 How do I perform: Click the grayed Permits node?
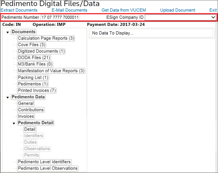pos(32,155)
